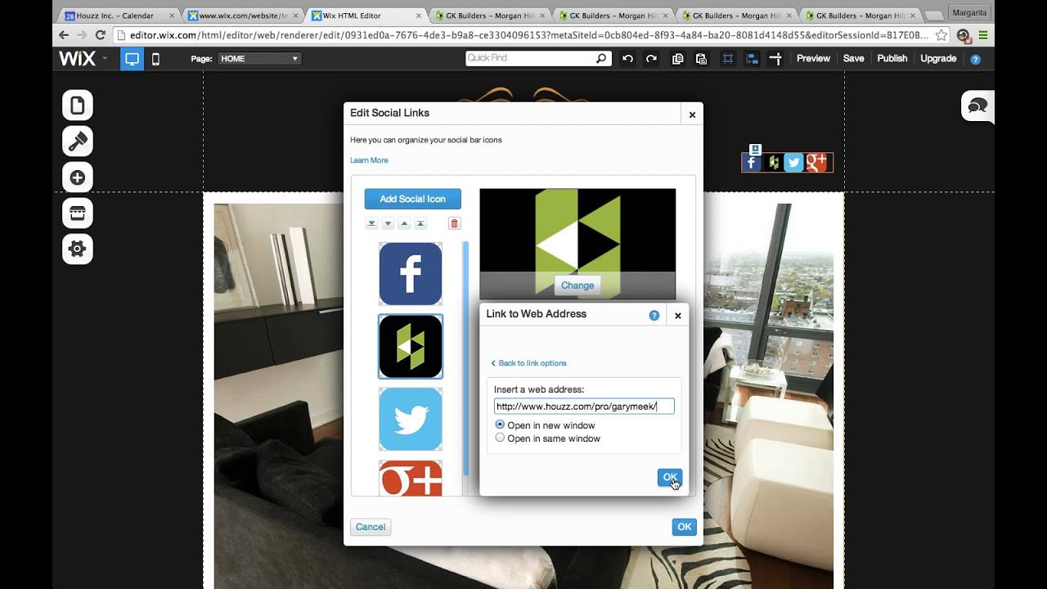
Task: Redo the last editor action
Action: pos(649,58)
